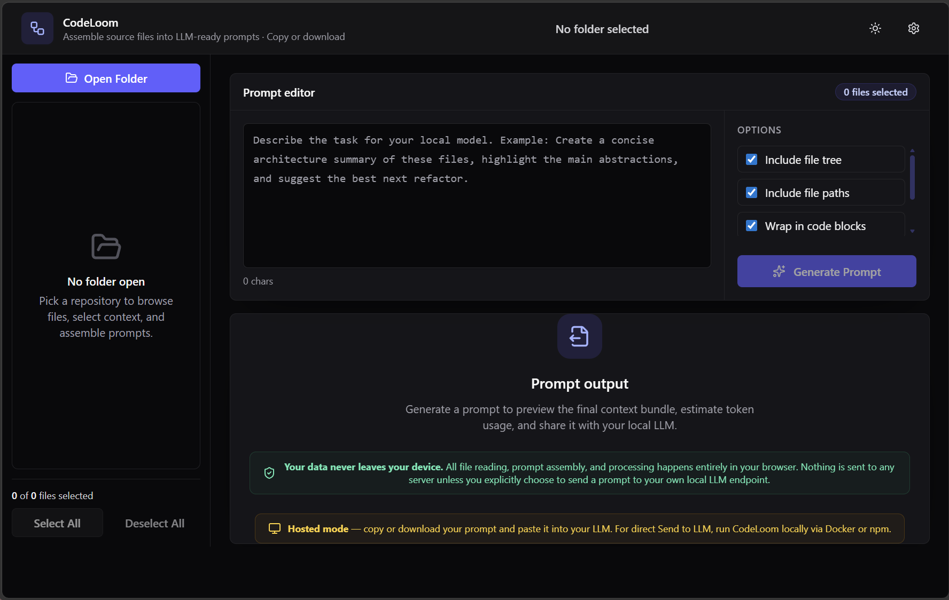Click the folder icon in the empty sidebar
This screenshot has width=949, height=600.
[106, 247]
